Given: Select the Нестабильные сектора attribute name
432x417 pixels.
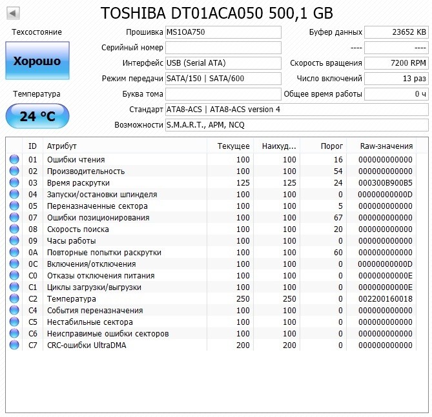Looking at the screenshot, I should point(90,322).
